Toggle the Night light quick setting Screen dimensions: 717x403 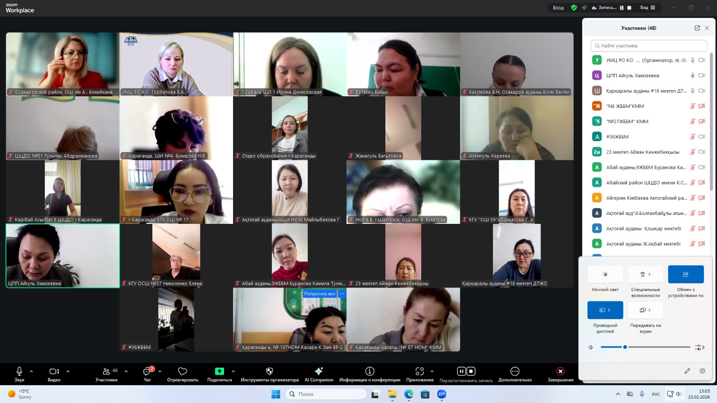[x=605, y=274]
